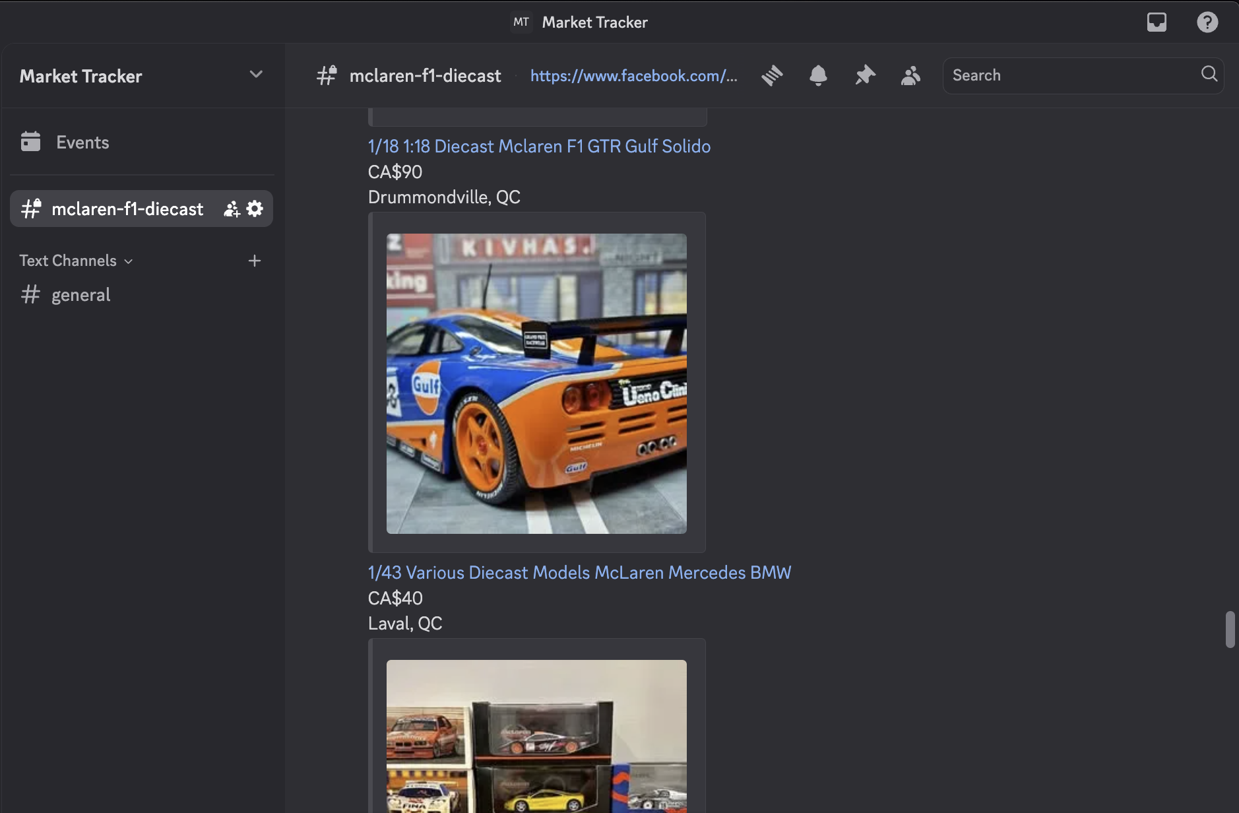View the Gulf McLaren F1 GTR photo
Viewport: 1239px width, 813px height.
click(x=536, y=383)
